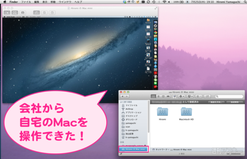Click the date and time in menu bar

pyautogui.click(x=202, y=2)
